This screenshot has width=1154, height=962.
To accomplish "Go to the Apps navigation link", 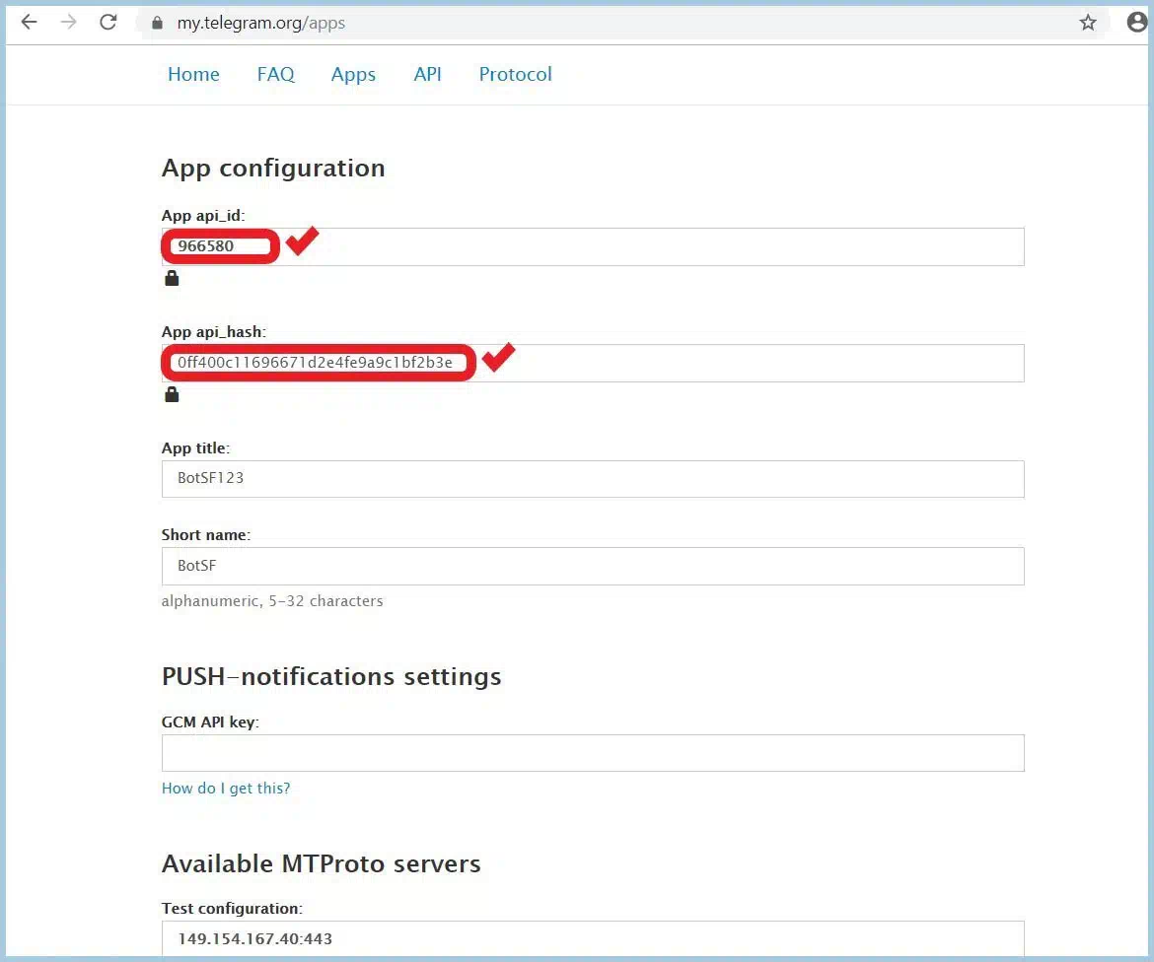I will pos(353,75).
